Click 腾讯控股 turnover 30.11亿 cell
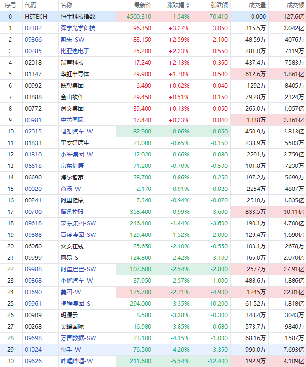 click(287, 211)
